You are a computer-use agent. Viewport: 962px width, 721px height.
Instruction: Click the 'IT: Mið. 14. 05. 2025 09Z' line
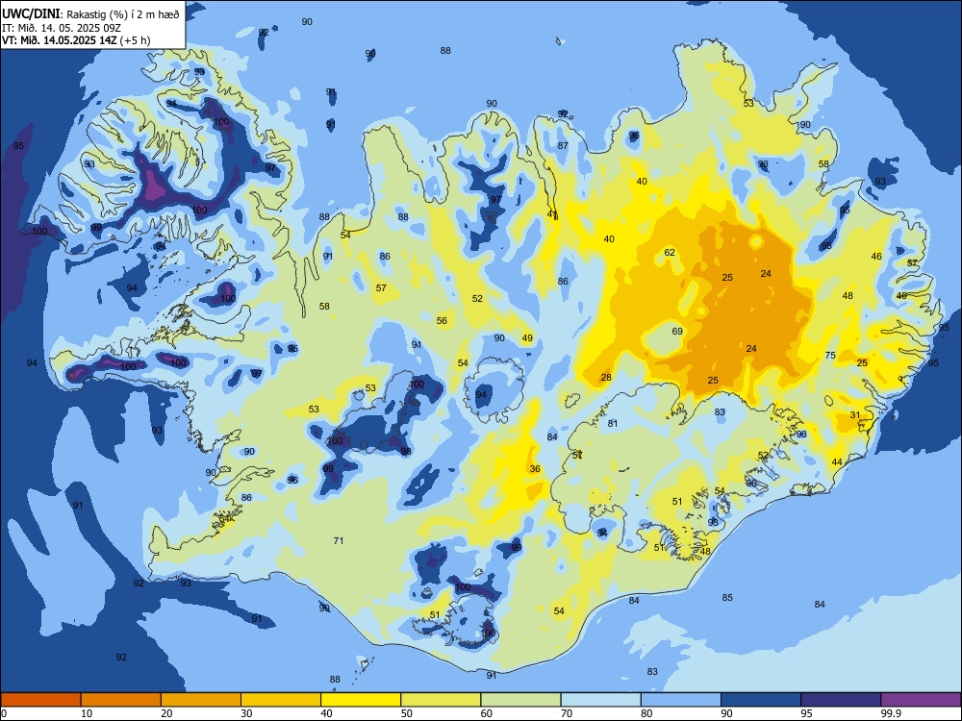point(62,28)
